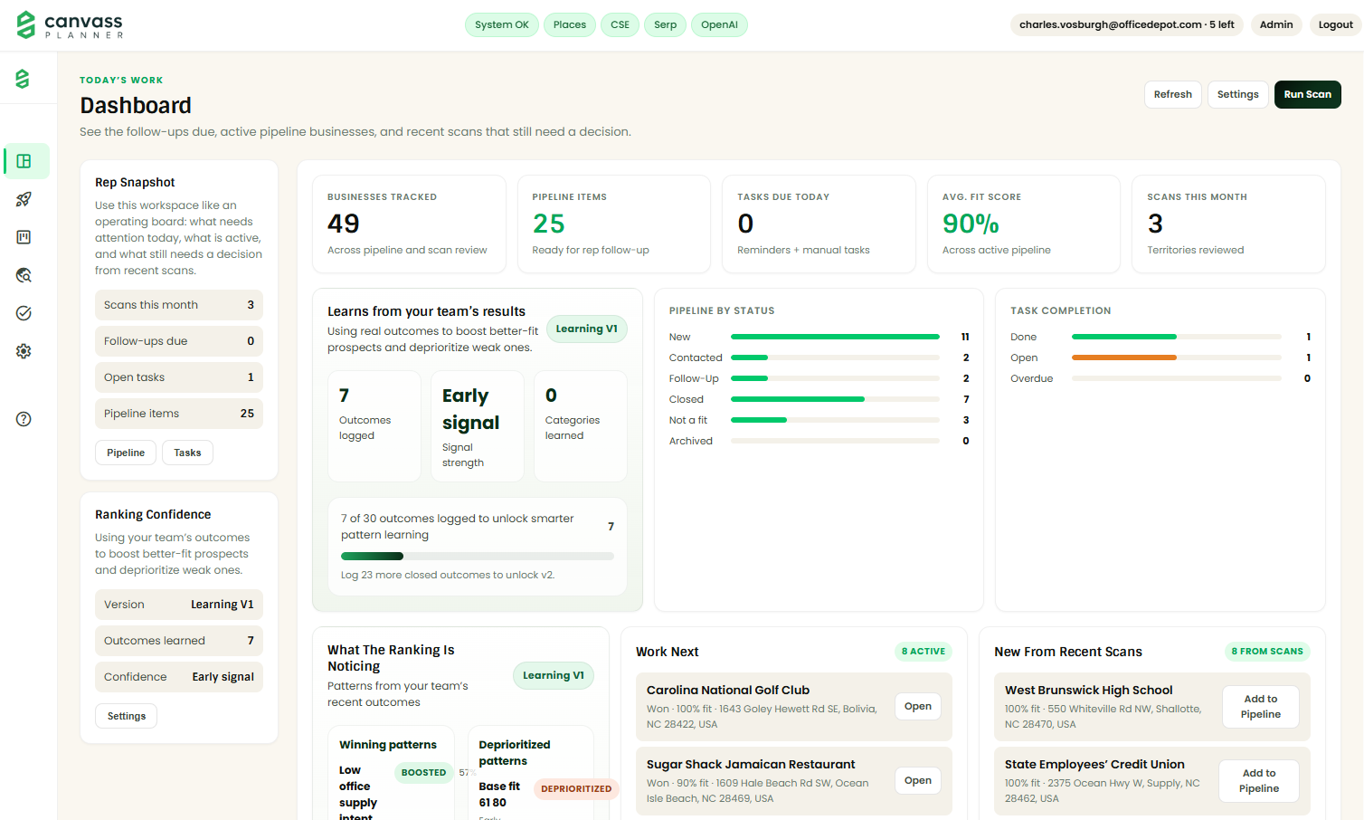Click the outcomes logged progress bar
This screenshot has height=820, width=1364.
tap(478, 556)
